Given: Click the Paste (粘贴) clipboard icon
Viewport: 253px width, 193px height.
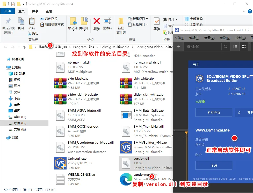Looking at the screenshot, I should (x=32, y=21).
